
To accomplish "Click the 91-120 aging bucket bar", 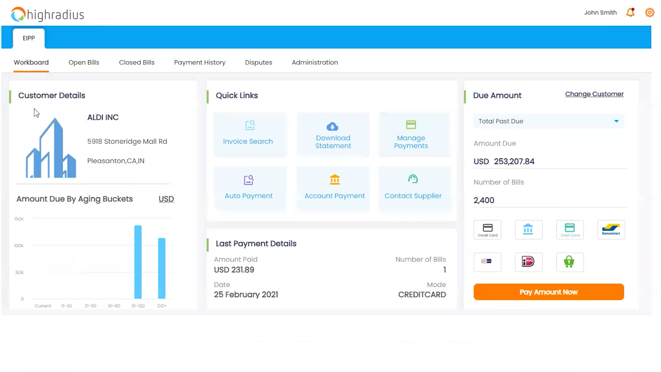I will click(x=138, y=262).
